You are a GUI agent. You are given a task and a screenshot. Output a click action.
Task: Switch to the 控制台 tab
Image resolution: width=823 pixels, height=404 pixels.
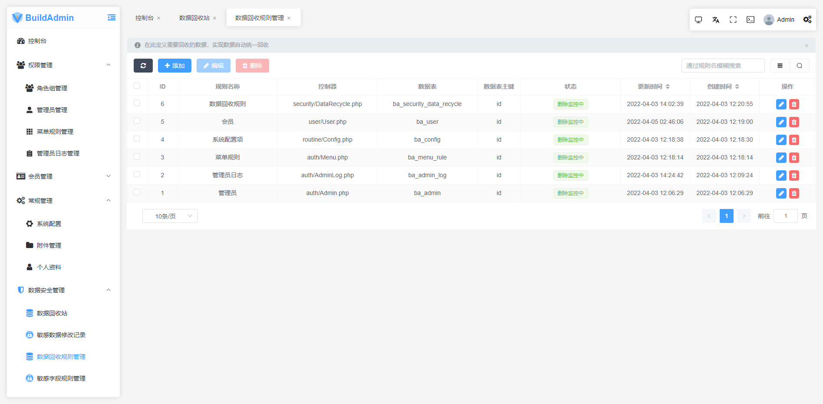pyautogui.click(x=144, y=18)
